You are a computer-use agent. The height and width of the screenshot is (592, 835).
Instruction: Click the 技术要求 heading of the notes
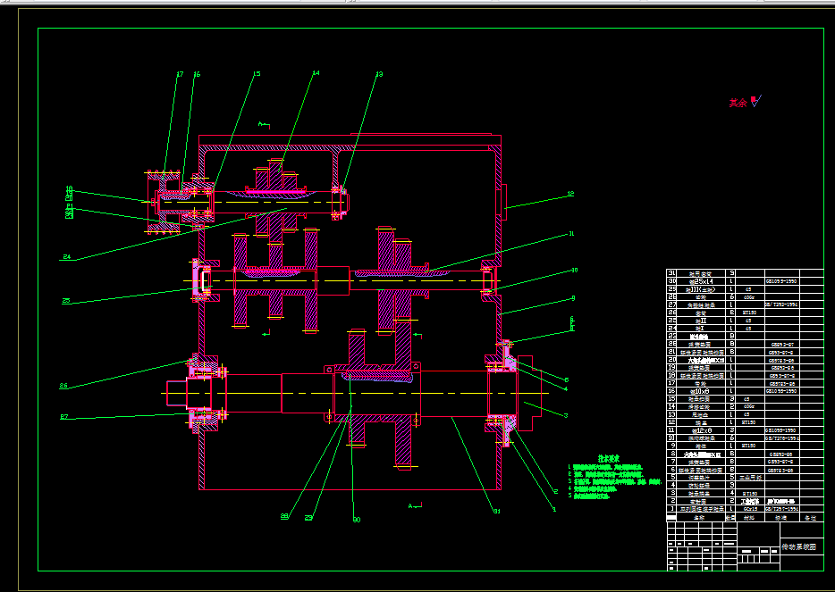coord(608,458)
